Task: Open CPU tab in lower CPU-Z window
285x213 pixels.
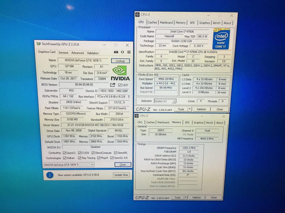Action: (x=140, y=122)
